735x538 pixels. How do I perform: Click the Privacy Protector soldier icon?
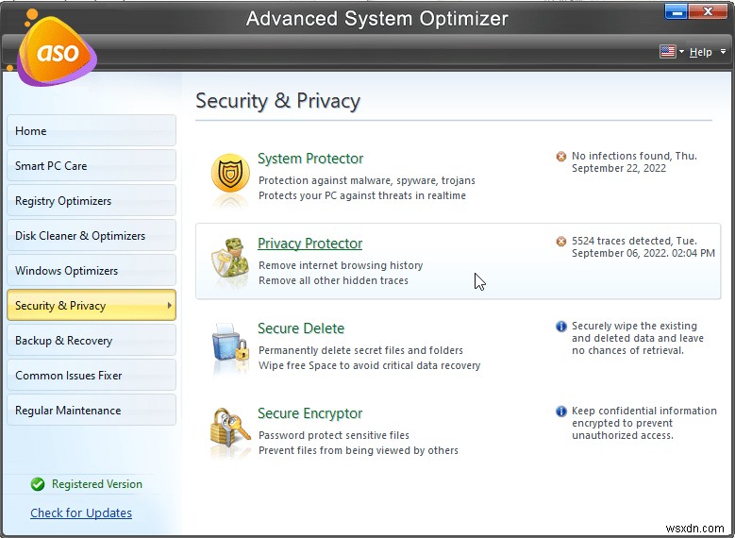(x=229, y=261)
